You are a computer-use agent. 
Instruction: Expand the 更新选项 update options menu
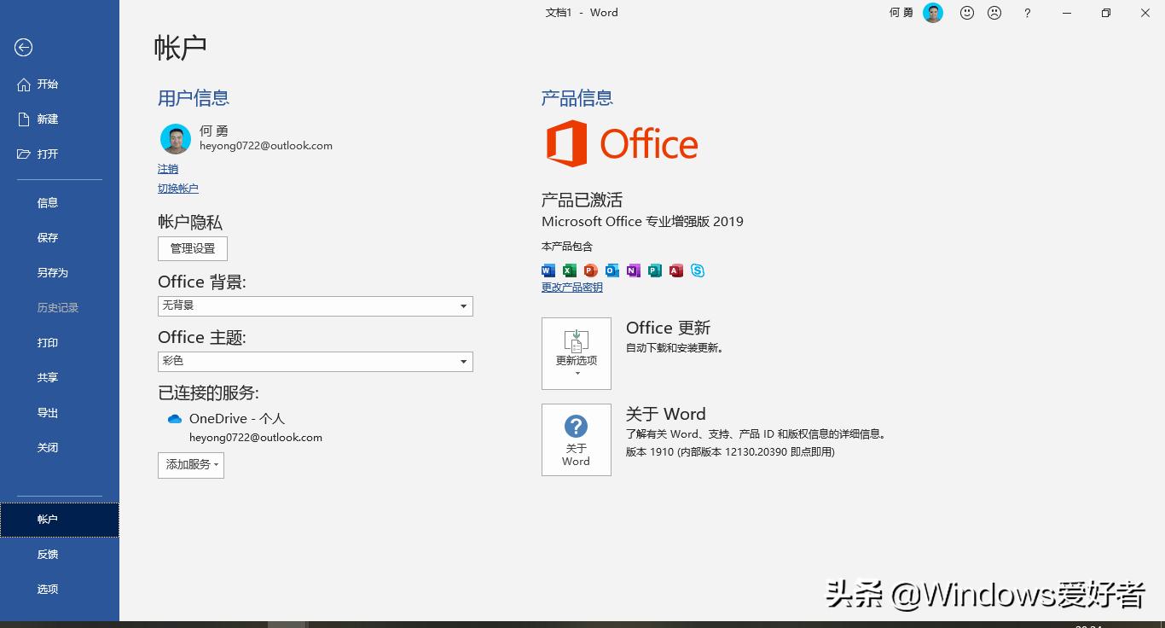point(576,353)
